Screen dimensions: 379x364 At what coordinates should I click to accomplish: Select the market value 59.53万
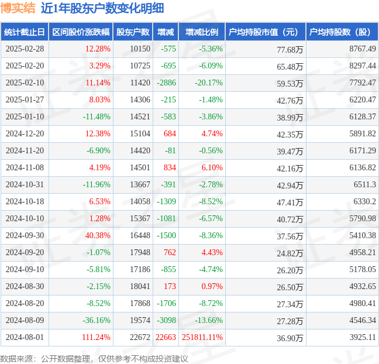290,84
